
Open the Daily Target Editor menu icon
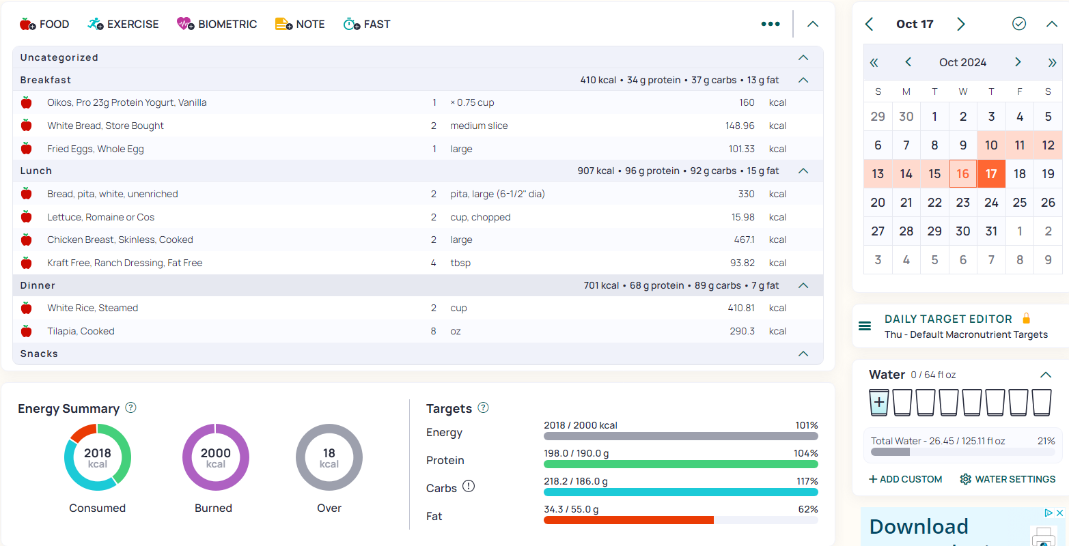[x=865, y=326]
